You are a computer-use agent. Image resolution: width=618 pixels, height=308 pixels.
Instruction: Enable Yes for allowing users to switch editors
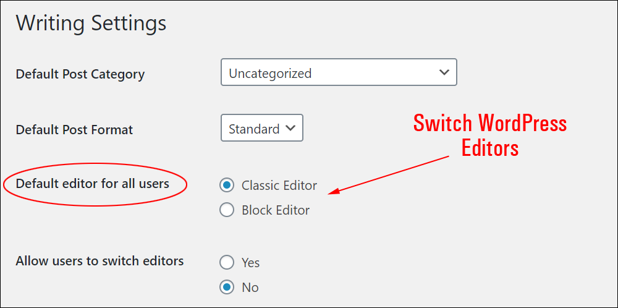(x=227, y=262)
